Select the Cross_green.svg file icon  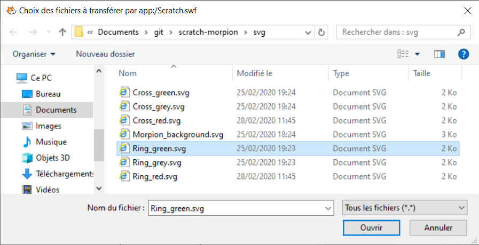pyautogui.click(x=125, y=93)
